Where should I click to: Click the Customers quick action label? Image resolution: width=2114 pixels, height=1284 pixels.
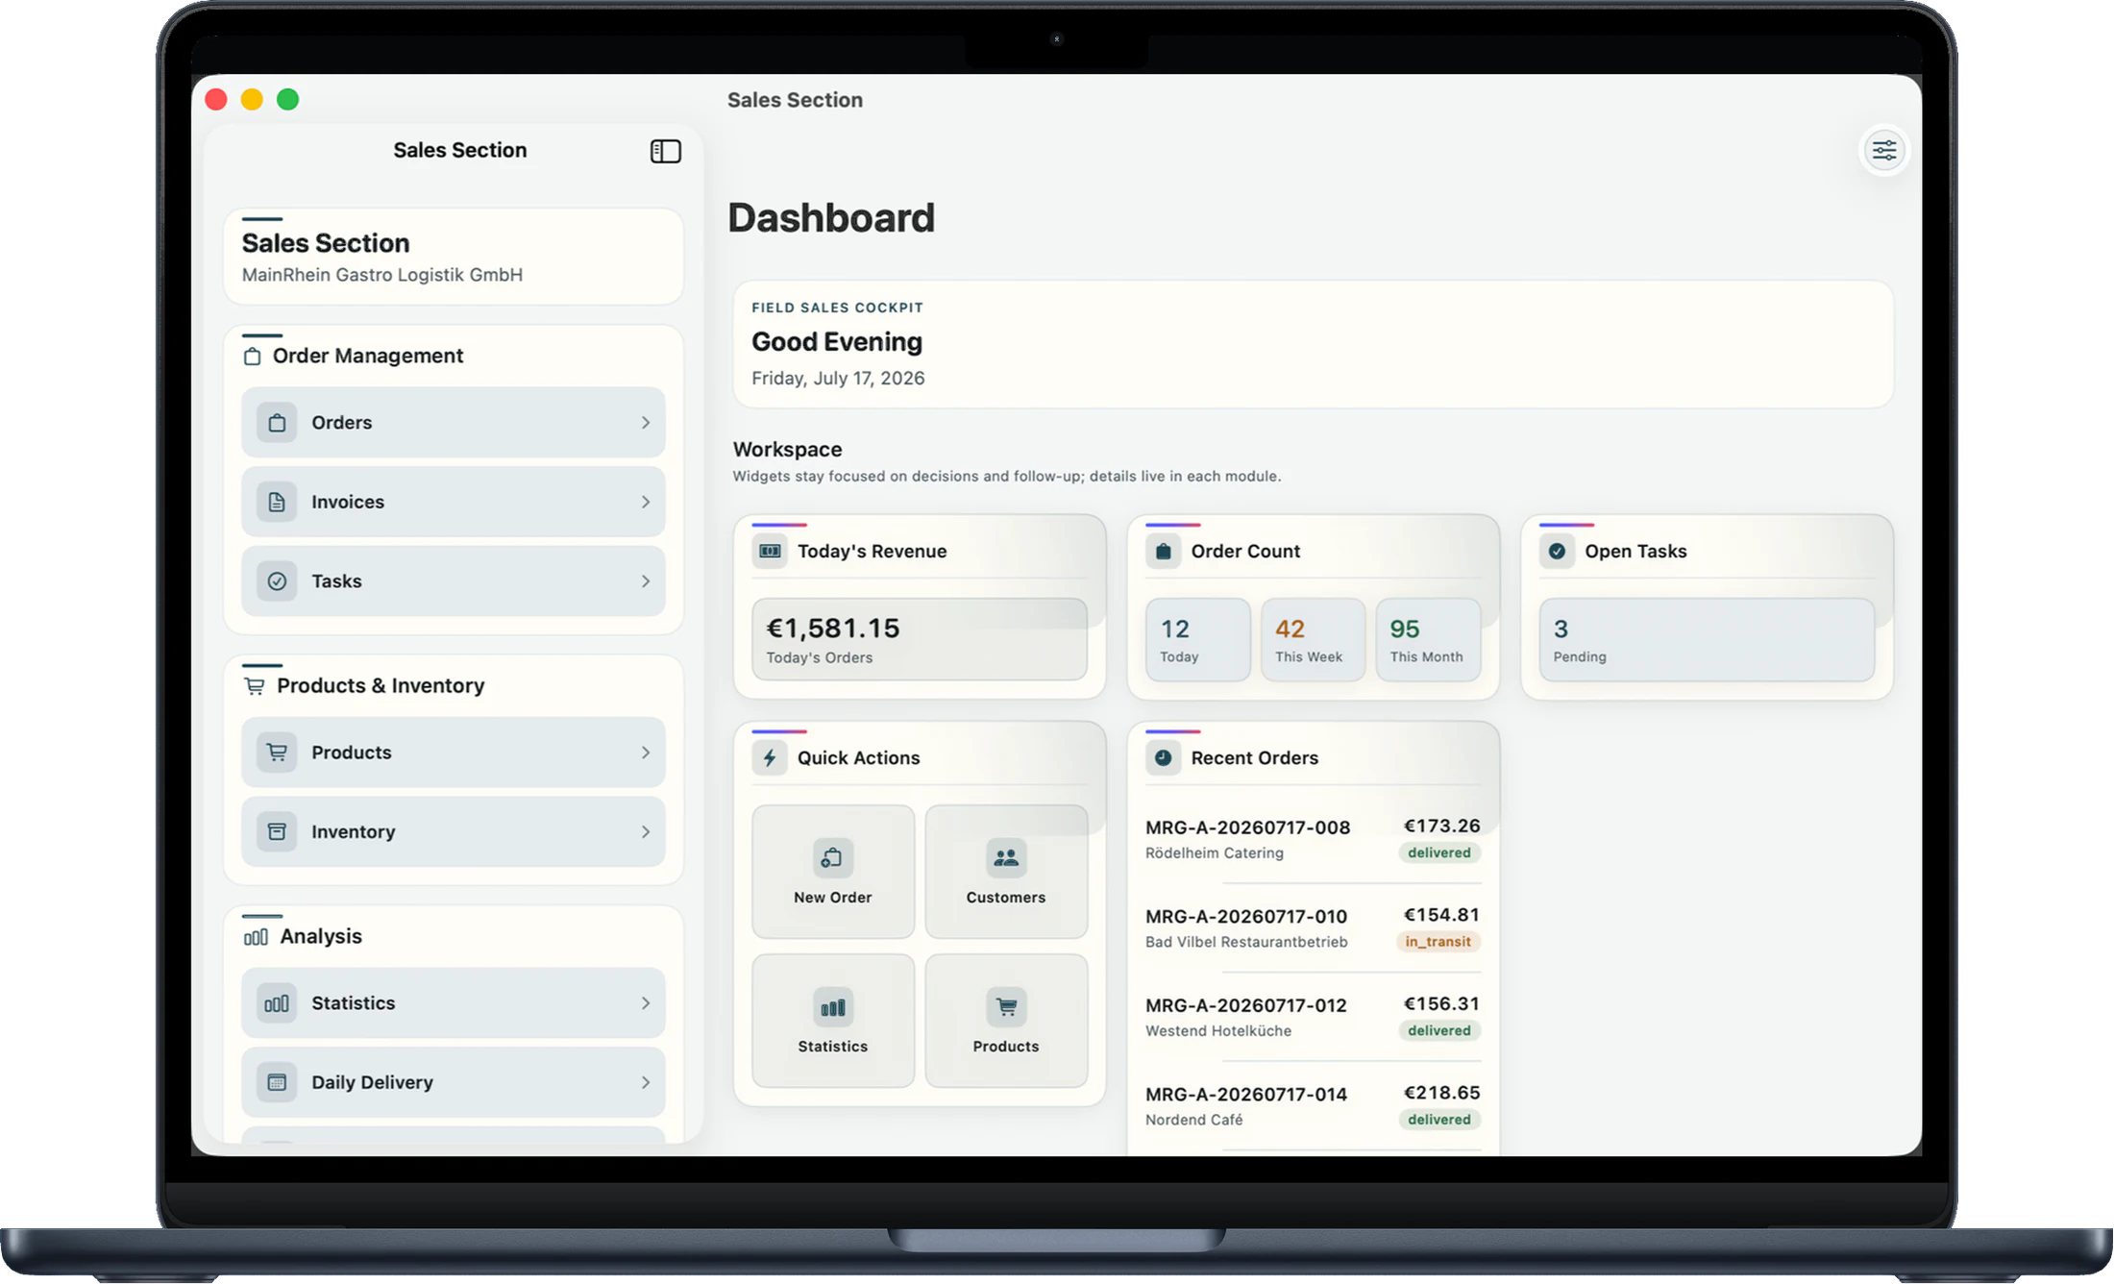tap(1006, 898)
